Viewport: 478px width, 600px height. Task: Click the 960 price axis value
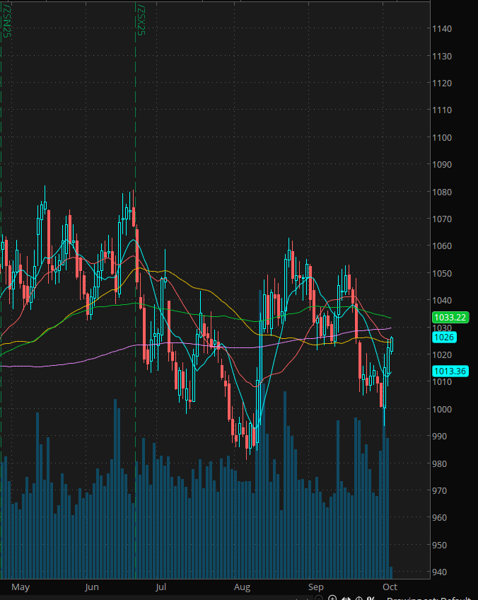coord(440,518)
